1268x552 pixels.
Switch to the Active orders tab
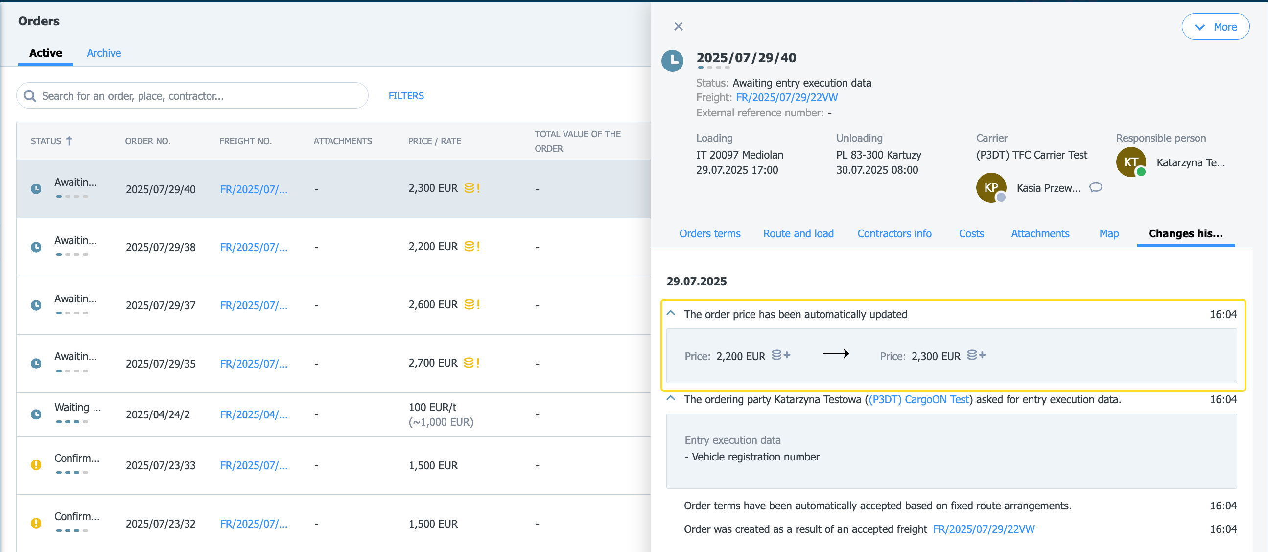coord(45,53)
